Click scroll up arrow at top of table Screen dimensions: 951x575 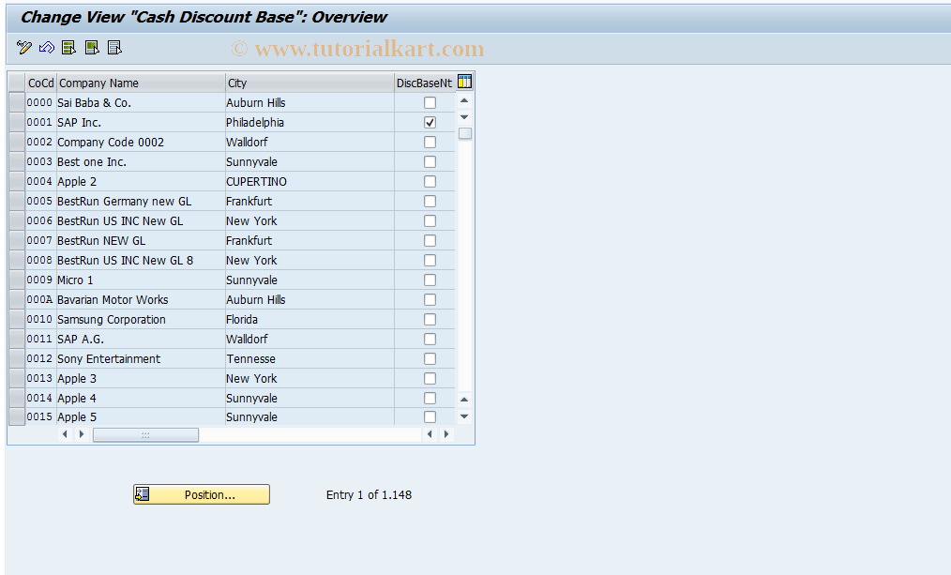[464, 100]
